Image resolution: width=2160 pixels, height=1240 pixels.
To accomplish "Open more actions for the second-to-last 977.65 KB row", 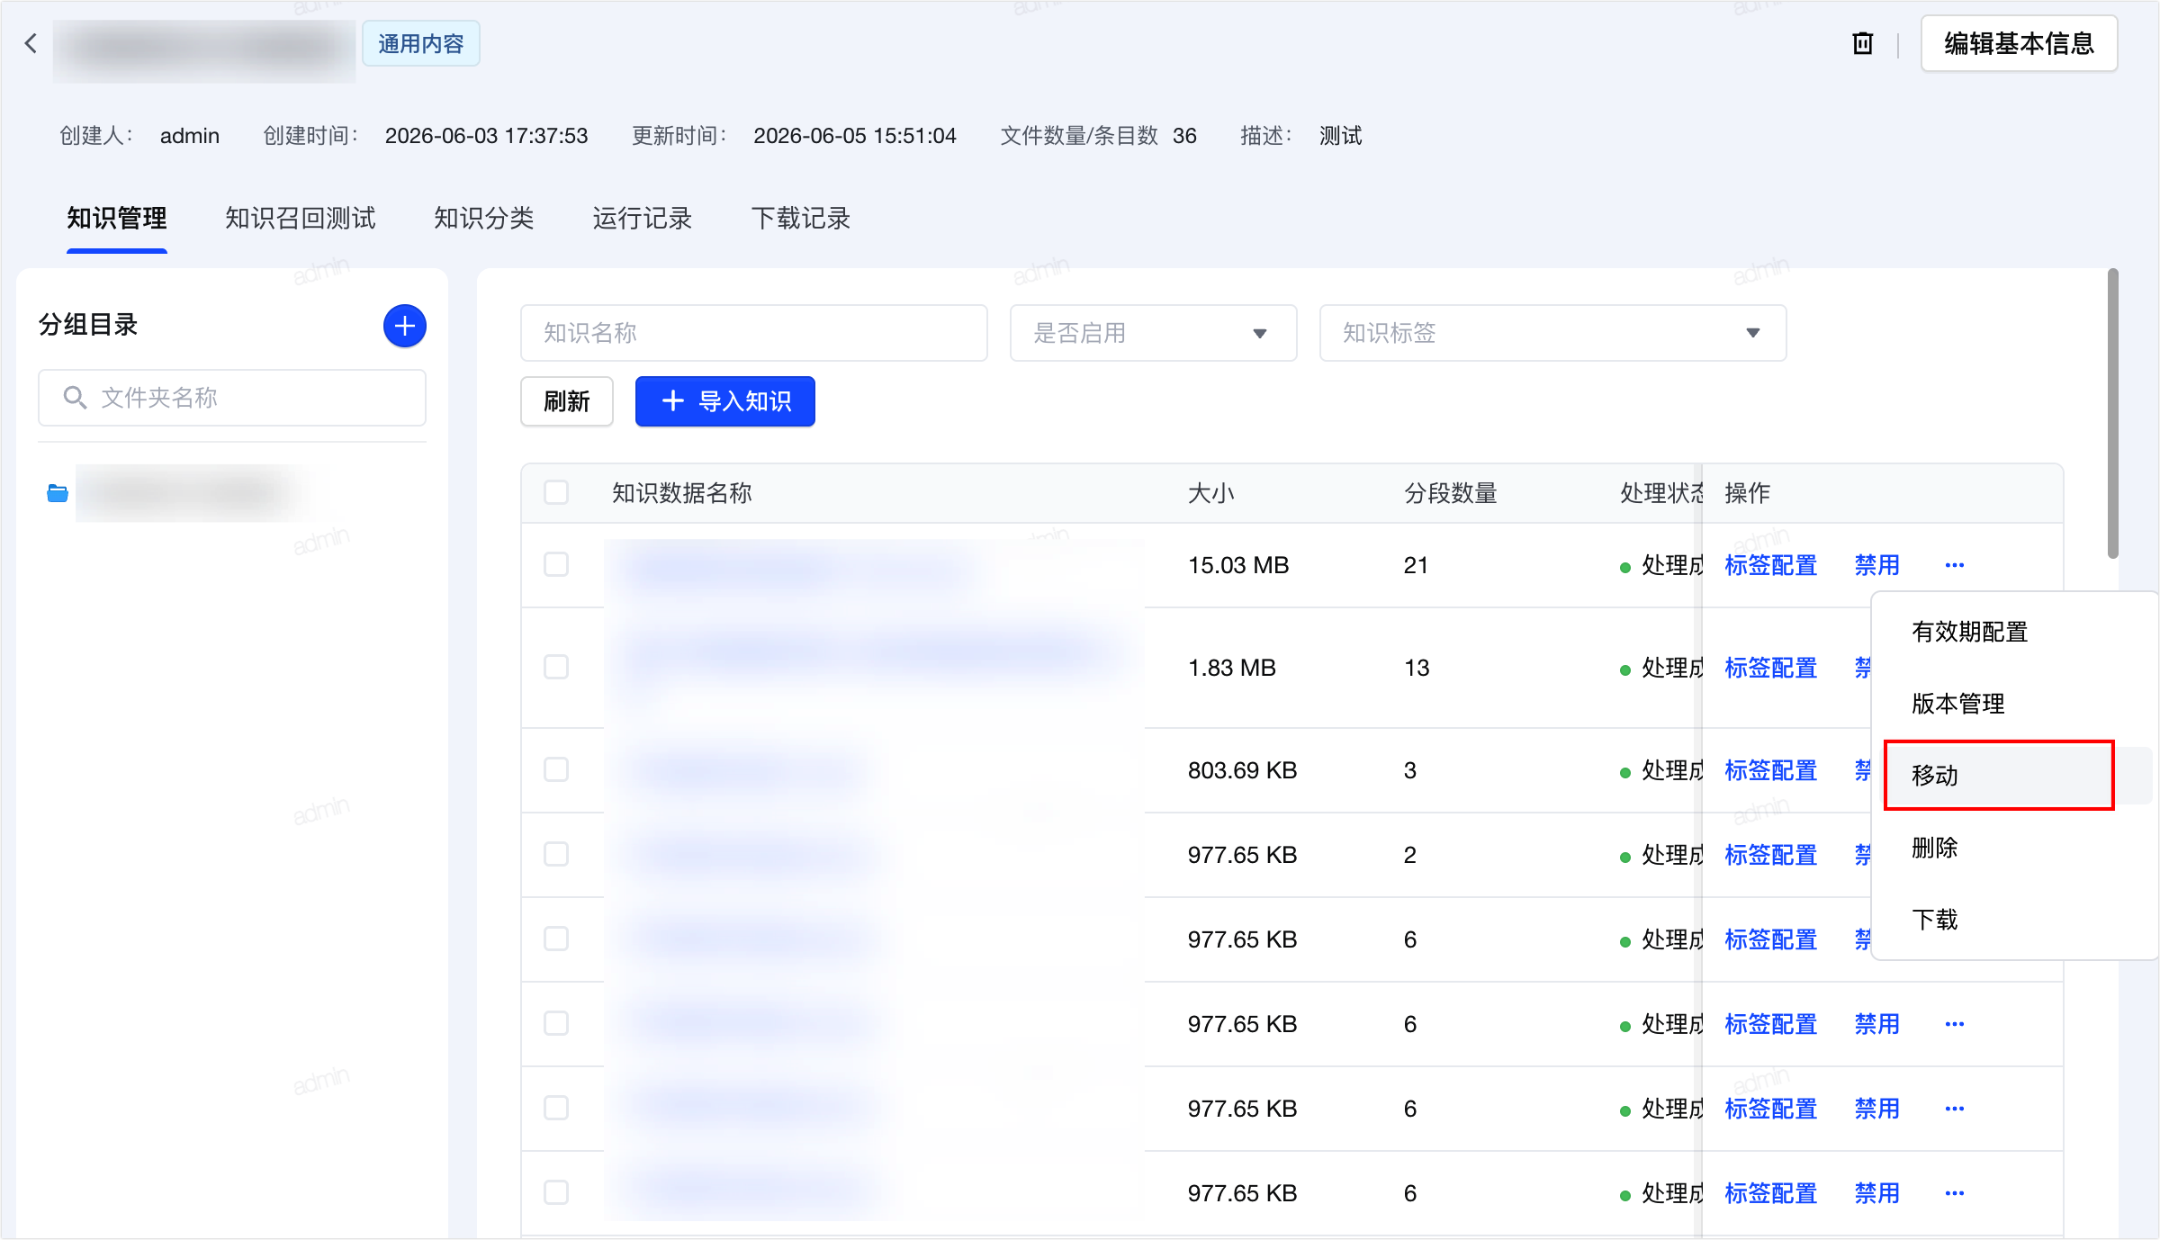I will pos(1955,1109).
